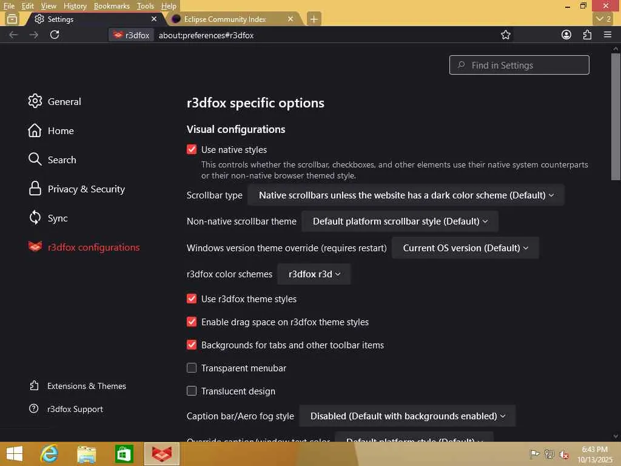
Task: Open the Tools menu
Action: click(146, 6)
